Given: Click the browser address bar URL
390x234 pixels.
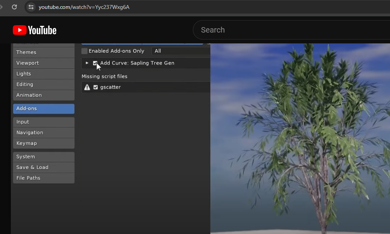Looking at the screenshot, I should [84, 7].
